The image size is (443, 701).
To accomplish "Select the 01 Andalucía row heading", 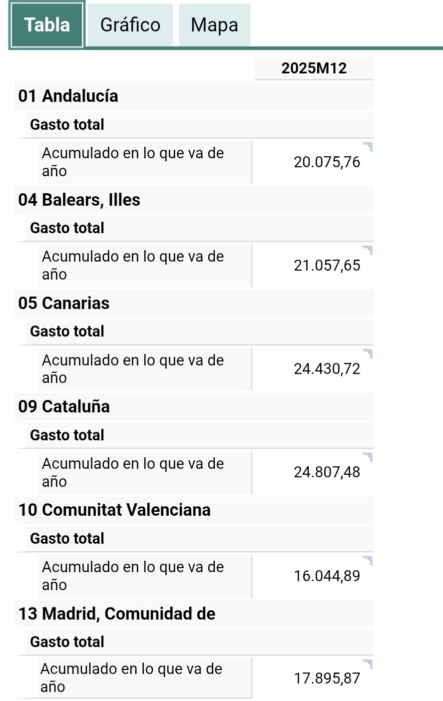I will (x=68, y=96).
